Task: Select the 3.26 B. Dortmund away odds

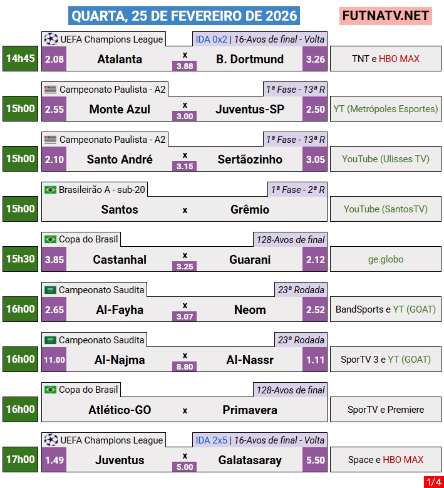Action: click(x=315, y=60)
